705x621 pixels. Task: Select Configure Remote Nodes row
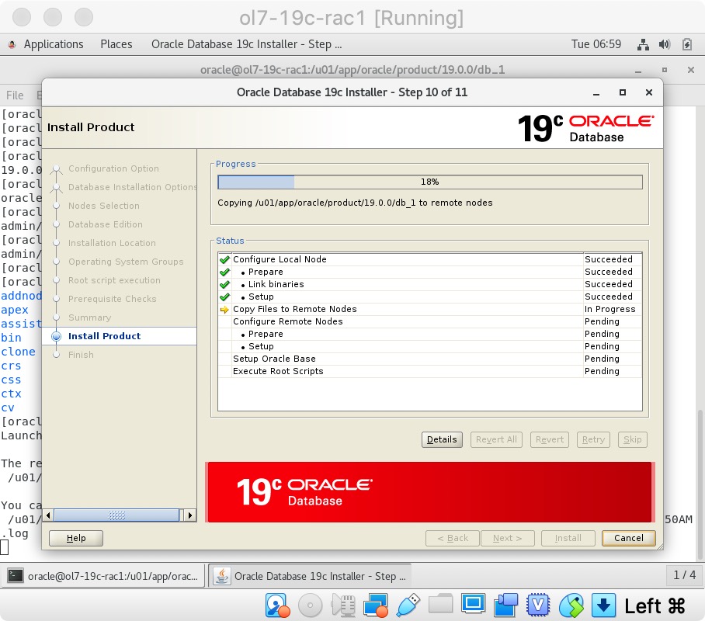point(430,321)
